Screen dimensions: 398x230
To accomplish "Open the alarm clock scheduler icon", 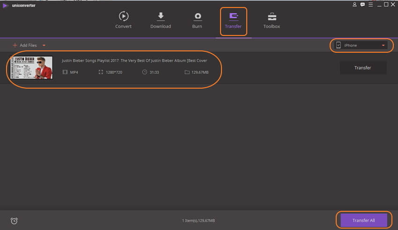I will 14,221.
